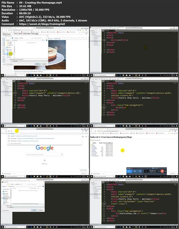179x229 pixels.
Task: Click the sanet.st/blogs/training4all comment URL
Action: coord(42,24)
